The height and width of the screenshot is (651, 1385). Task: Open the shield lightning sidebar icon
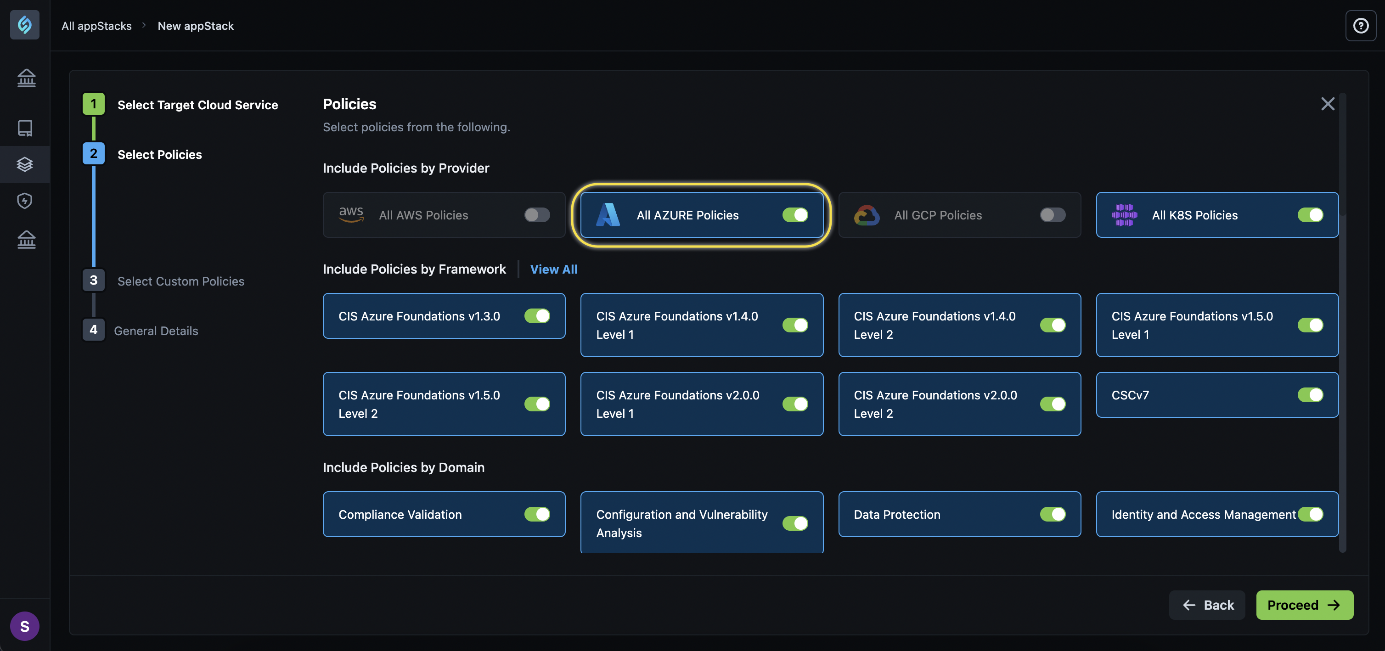25,201
